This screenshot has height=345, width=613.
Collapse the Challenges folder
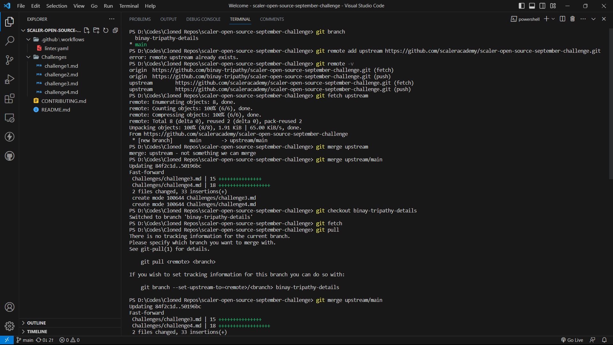28,57
